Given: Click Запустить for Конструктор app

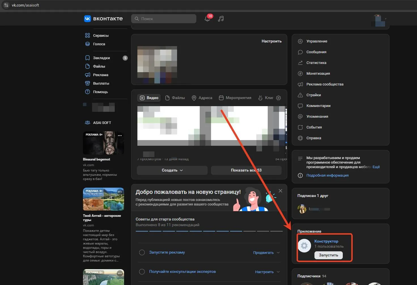Looking at the screenshot, I should click(328, 255).
